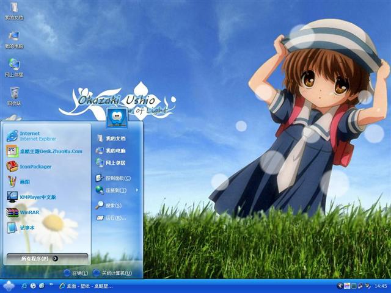This screenshot has height=293, width=391.
Task: Open 搜索(S) search entry in Start menu
Action: point(113,206)
